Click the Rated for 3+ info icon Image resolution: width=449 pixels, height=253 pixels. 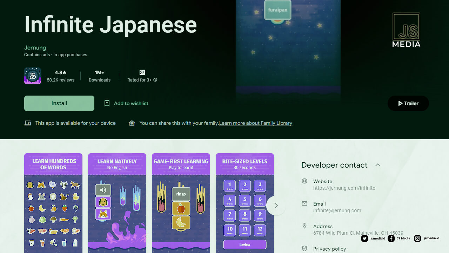pyautogui.click(x=155, y=80)
